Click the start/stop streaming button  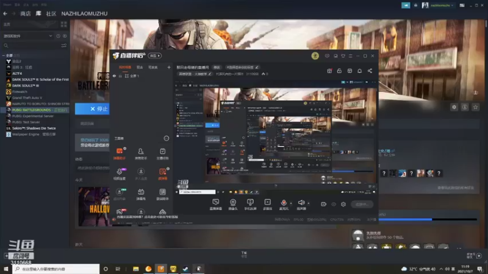pyautogui.click(x=362, y=204)
